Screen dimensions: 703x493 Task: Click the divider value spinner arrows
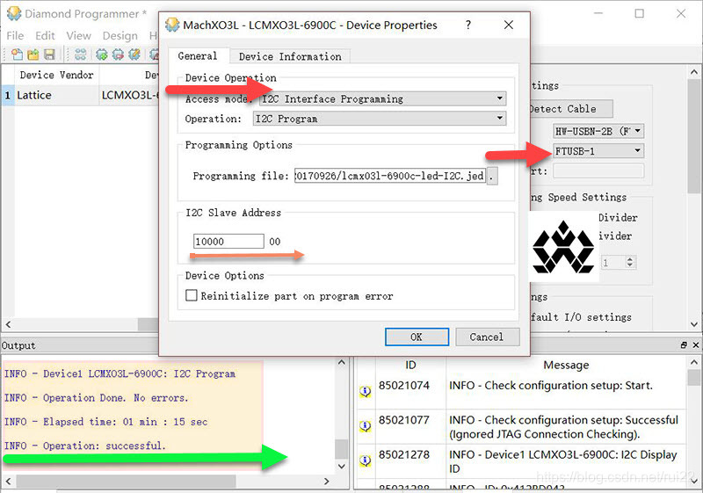630,262
